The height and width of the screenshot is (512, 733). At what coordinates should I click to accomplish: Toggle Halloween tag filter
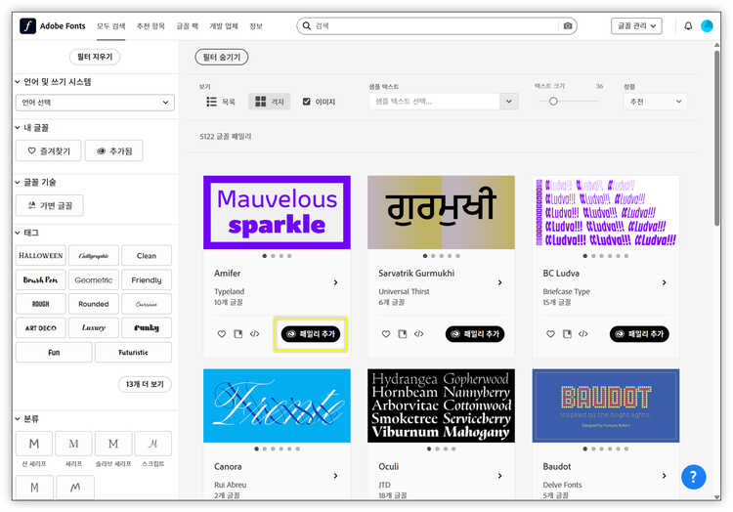coord(41,256)
